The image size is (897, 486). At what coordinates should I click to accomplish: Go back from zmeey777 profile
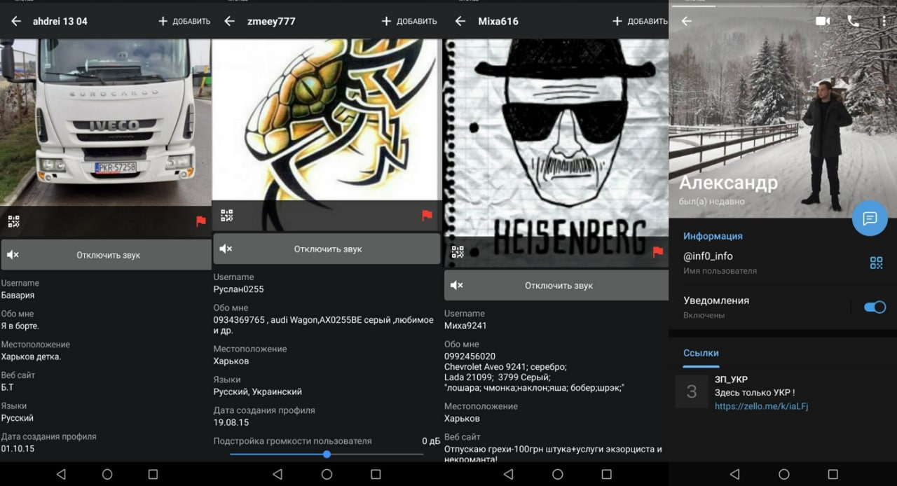pos(229,21)
